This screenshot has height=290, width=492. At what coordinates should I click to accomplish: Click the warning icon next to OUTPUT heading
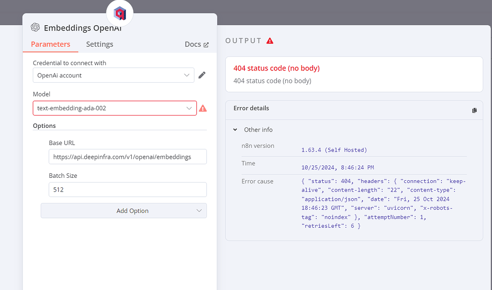tap(270, 40)
